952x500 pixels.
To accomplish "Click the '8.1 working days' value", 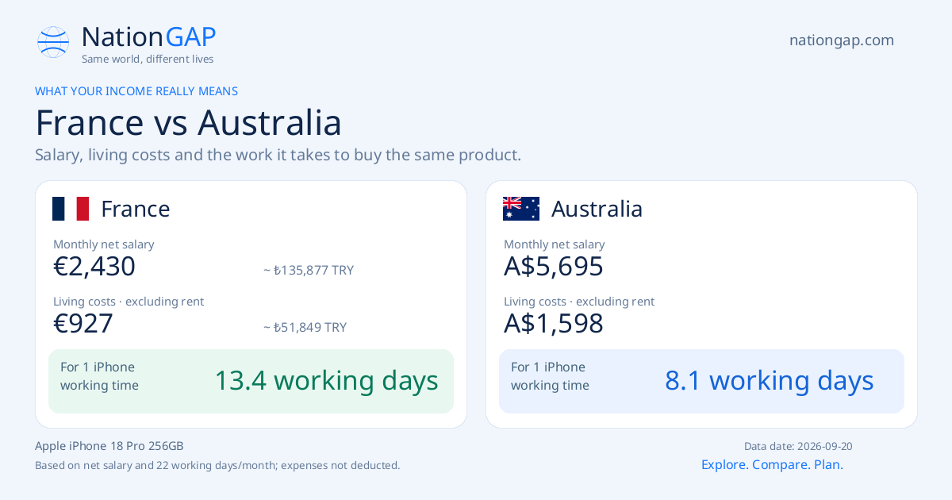I will tap(770, 381).
